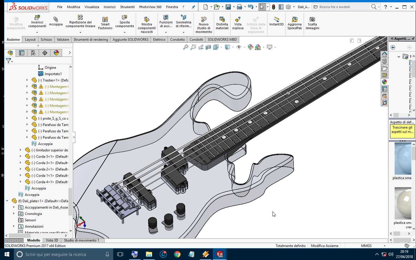This screenshot has height=260, width=416.
Task: Click the tree filter funnel icon
Action: pyautogui.click(x=9, y=61)
